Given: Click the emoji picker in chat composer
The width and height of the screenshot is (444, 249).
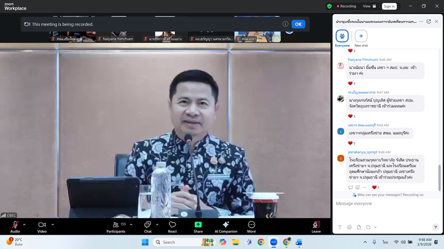Looking at the screenshot, I should pyautogui.click(x=349, y=227).
